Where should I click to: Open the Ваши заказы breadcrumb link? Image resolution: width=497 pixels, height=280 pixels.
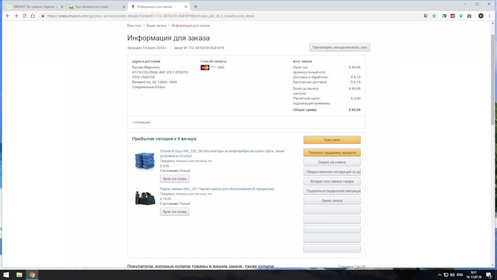click(x=156, y=25)
